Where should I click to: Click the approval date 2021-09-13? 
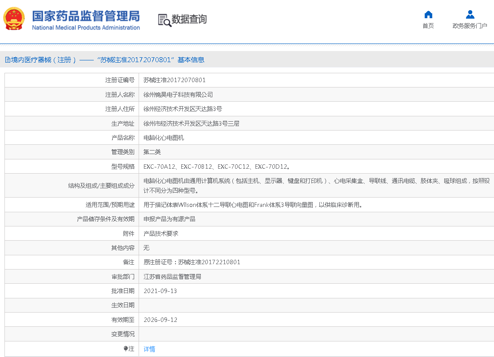tap(160, 291)
